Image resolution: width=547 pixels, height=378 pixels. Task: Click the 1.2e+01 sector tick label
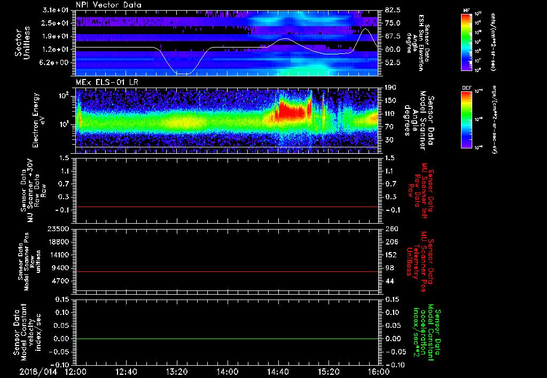click(57, 50)
